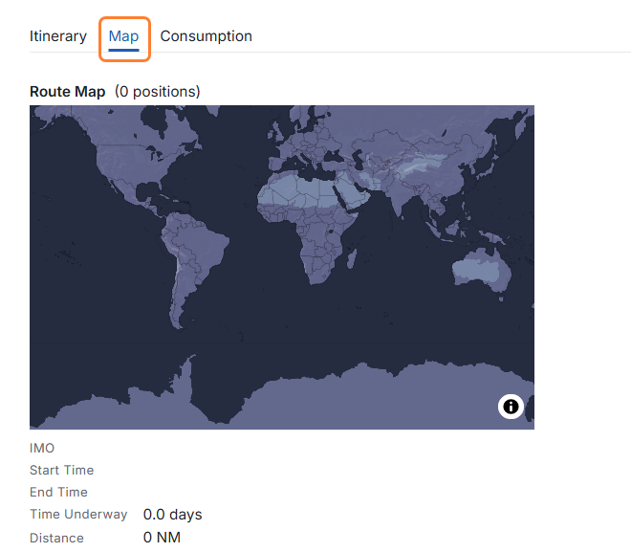The width and height of the screenshot is (631, 552).
Task: Select the Map tab
Action: click(123, 36)
